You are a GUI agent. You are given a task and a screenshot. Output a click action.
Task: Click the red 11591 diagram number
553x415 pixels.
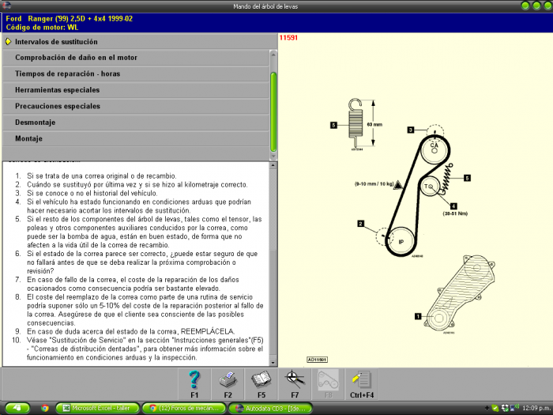[288, 38]
